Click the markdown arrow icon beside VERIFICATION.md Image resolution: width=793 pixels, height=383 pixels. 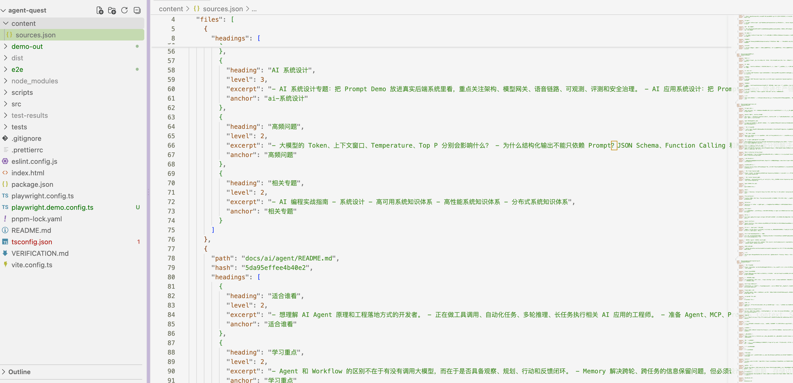[5, 253]
